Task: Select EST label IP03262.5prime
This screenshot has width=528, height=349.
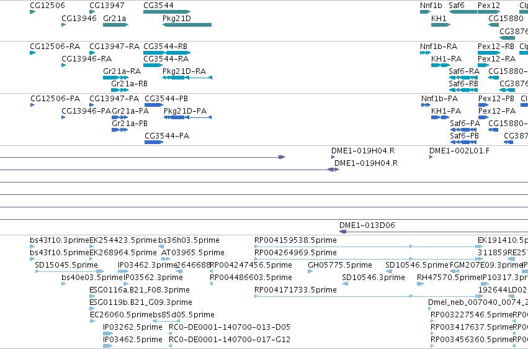Action: click(133, 327)
